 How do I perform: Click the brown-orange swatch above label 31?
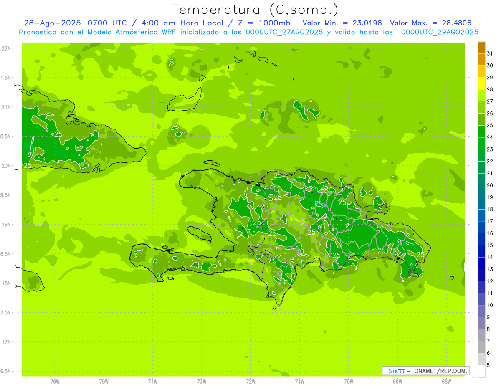point(481,48)
